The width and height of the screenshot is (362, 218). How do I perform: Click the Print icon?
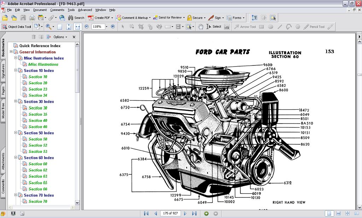32,18
